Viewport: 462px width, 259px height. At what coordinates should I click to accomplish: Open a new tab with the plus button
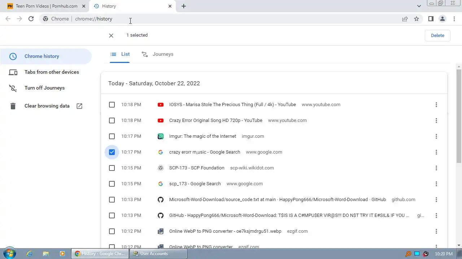pyautogui.click(x=183, y=6)
